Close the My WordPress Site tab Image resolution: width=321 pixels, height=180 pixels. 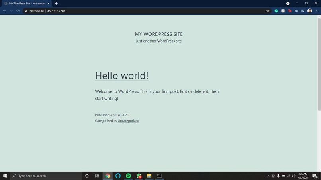[49, 4]
